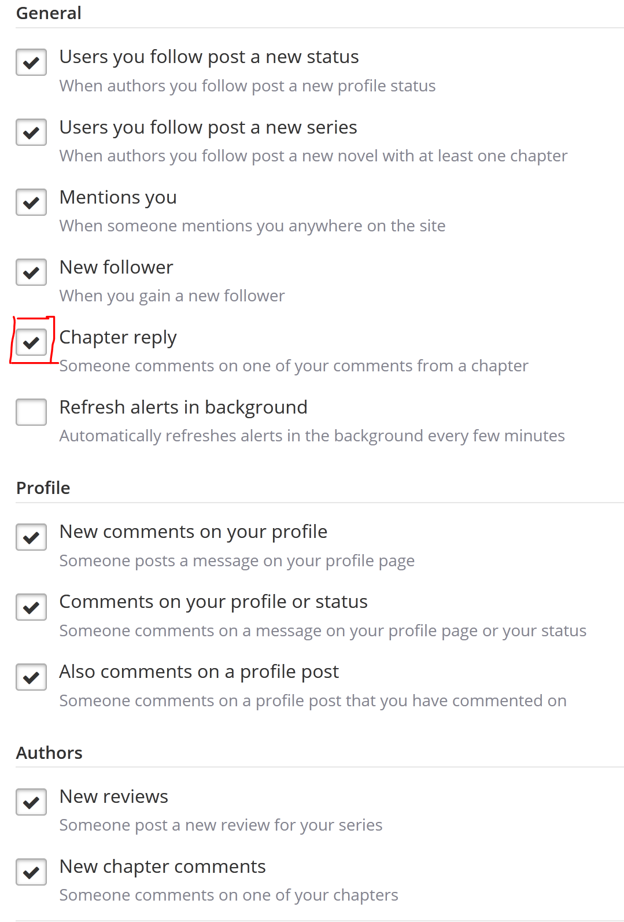
Task: Click the 'Refresh alerts in background' label
Action: coord(183,407)
